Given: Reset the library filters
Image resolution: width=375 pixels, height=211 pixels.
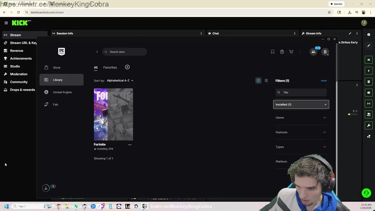Looking at the screenshot, I should [323, 81].
